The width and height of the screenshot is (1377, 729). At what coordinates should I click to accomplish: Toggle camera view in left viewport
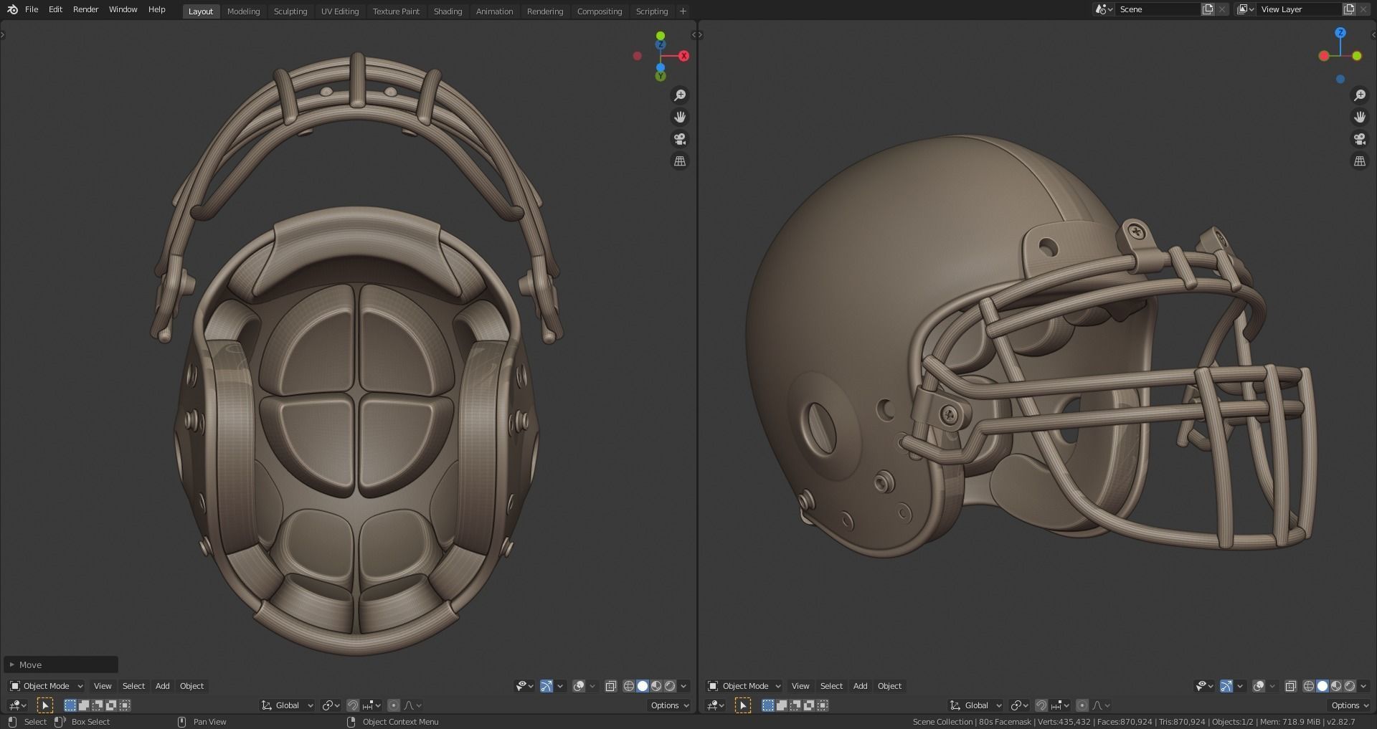[x=680, y=139]
